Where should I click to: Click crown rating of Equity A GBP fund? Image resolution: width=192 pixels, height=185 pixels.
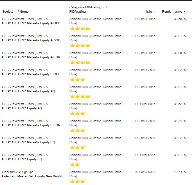tap(80, 28)
